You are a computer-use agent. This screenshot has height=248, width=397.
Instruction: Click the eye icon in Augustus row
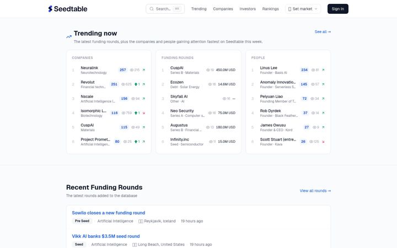208,127
